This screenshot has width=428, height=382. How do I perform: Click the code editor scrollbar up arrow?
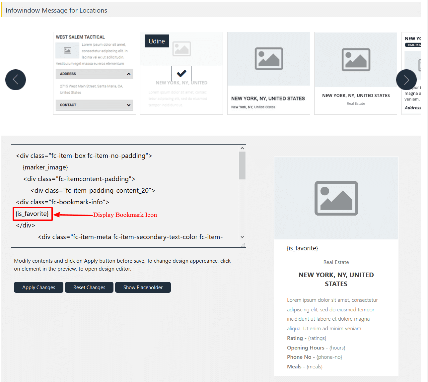click(242, 148)
